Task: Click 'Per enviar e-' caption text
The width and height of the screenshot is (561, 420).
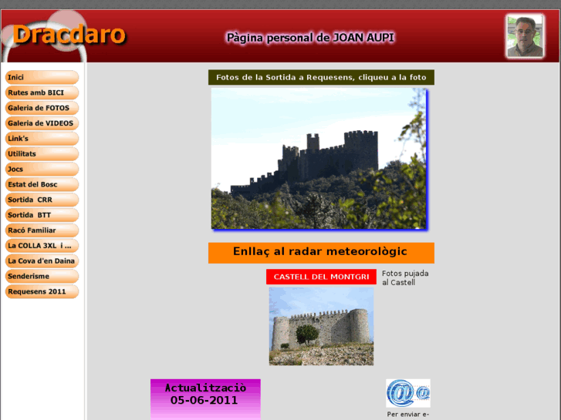Action: (x=408, y=415)
